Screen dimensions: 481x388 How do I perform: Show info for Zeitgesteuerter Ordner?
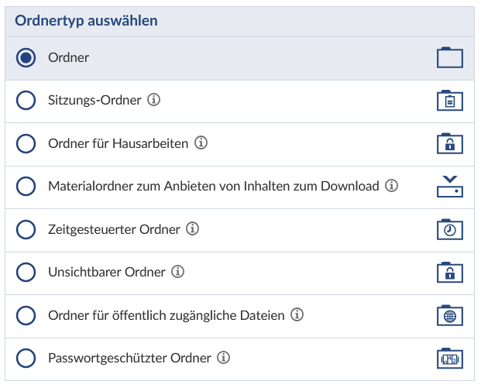(x=193, y=229)
